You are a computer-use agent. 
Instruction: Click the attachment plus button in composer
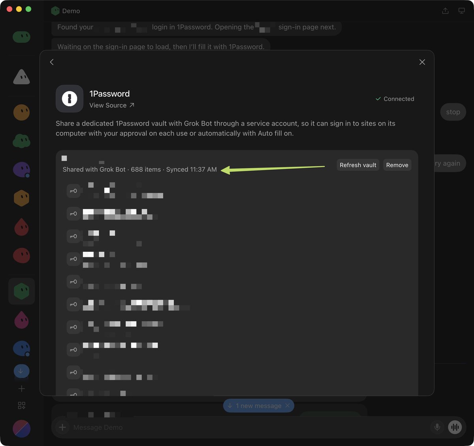[x=62, y=427]
